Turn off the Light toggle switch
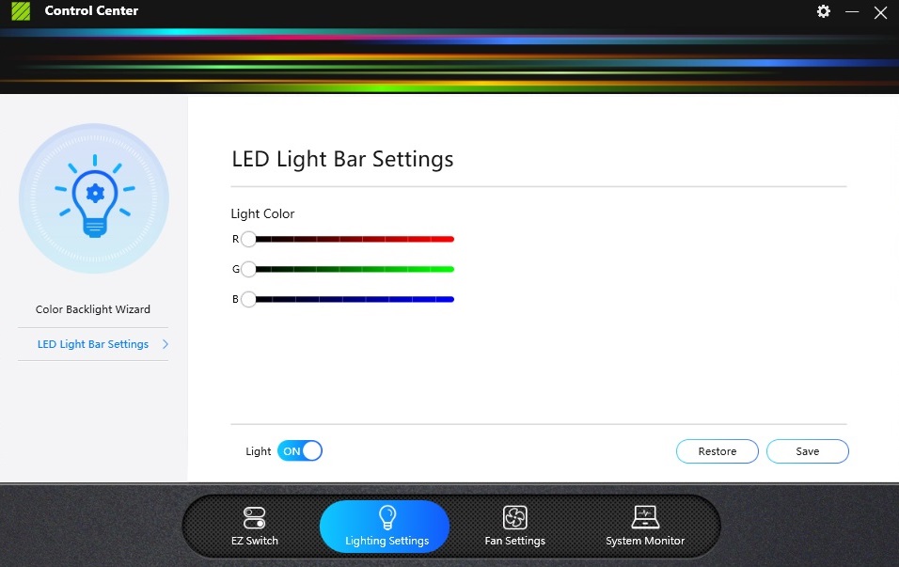 tap(300, 451)
